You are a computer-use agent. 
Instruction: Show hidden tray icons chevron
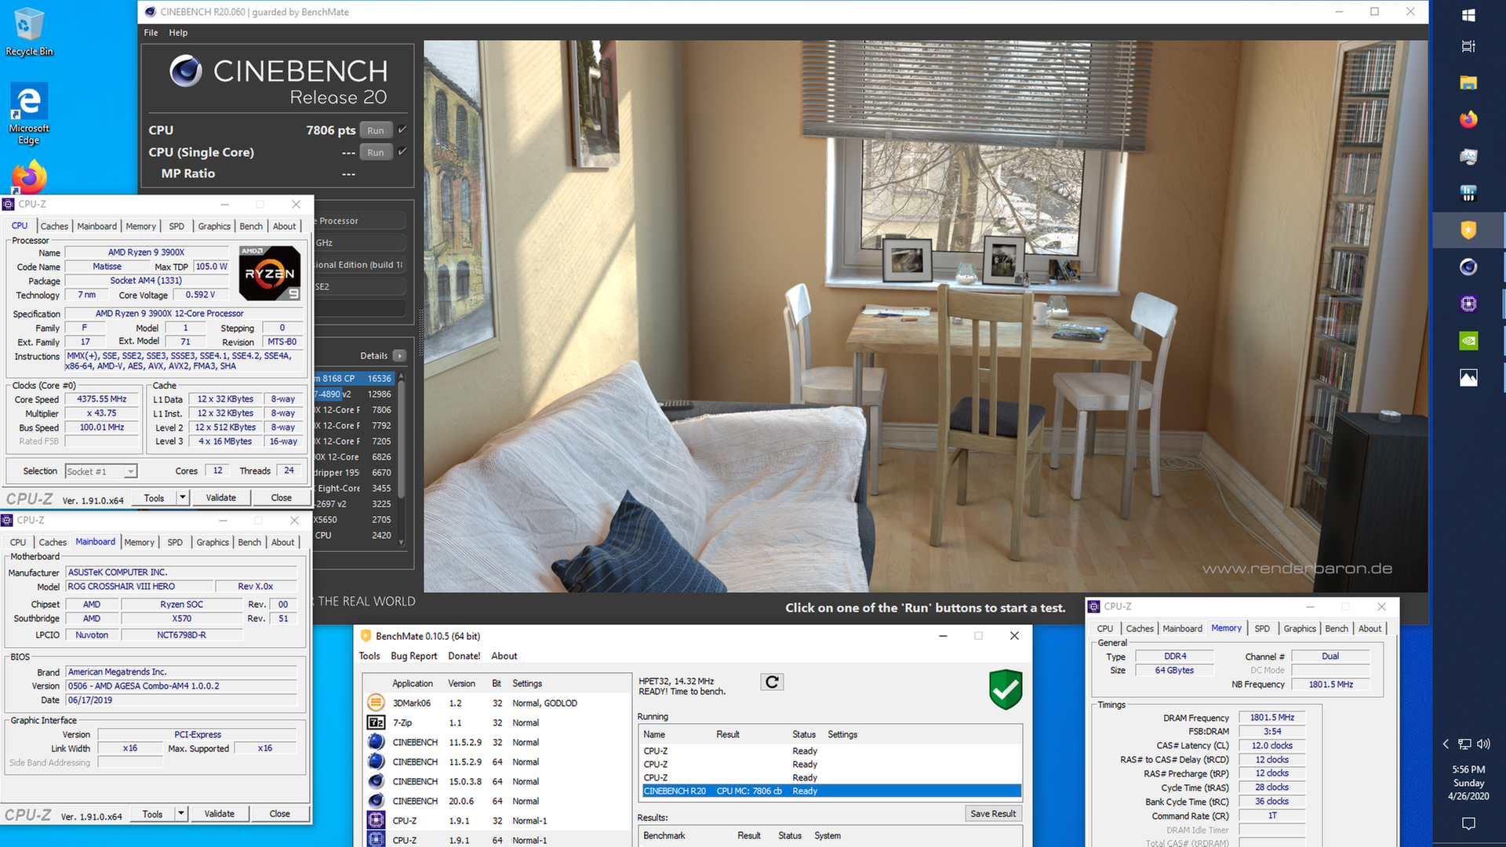(1446, 743)
